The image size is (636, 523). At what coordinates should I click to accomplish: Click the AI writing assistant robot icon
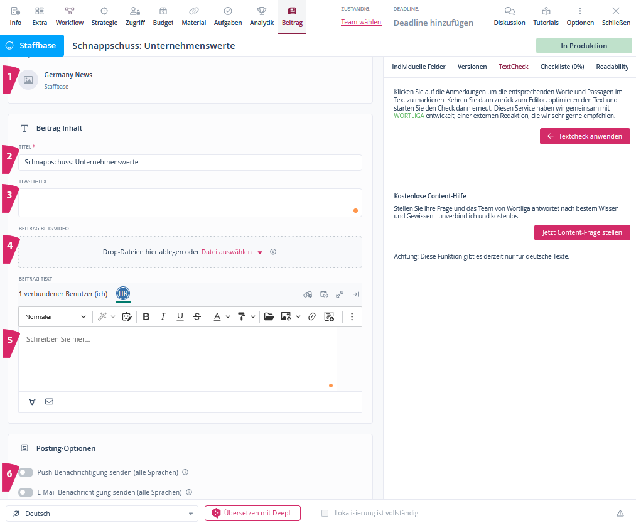127,316
